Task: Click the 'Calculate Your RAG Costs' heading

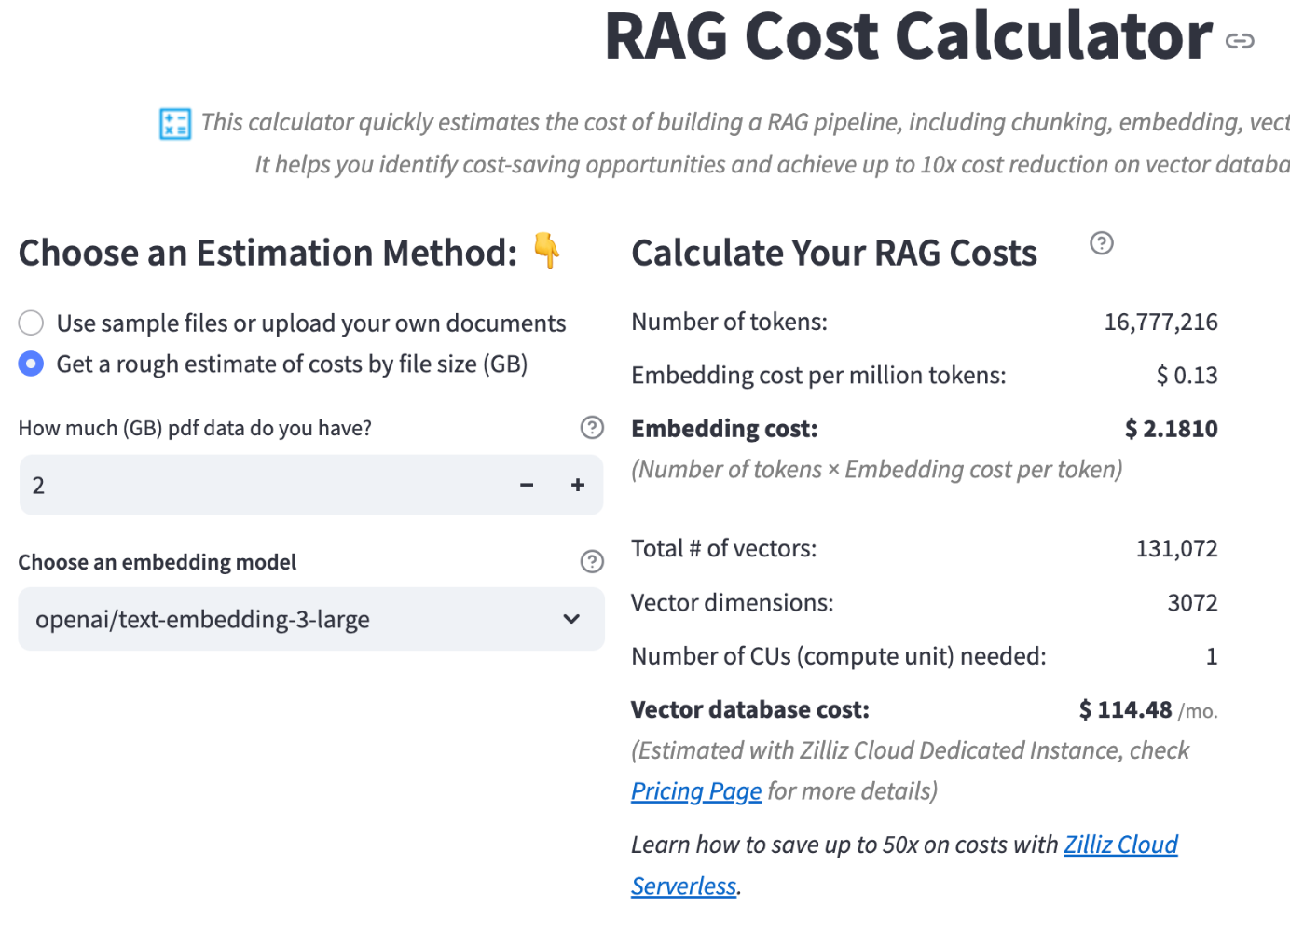Action: tap(834, 254)
